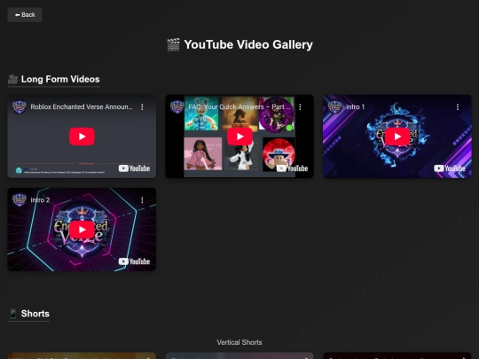Play the Roblox Enchanted Verse Announcement video

tap(82, 137)
